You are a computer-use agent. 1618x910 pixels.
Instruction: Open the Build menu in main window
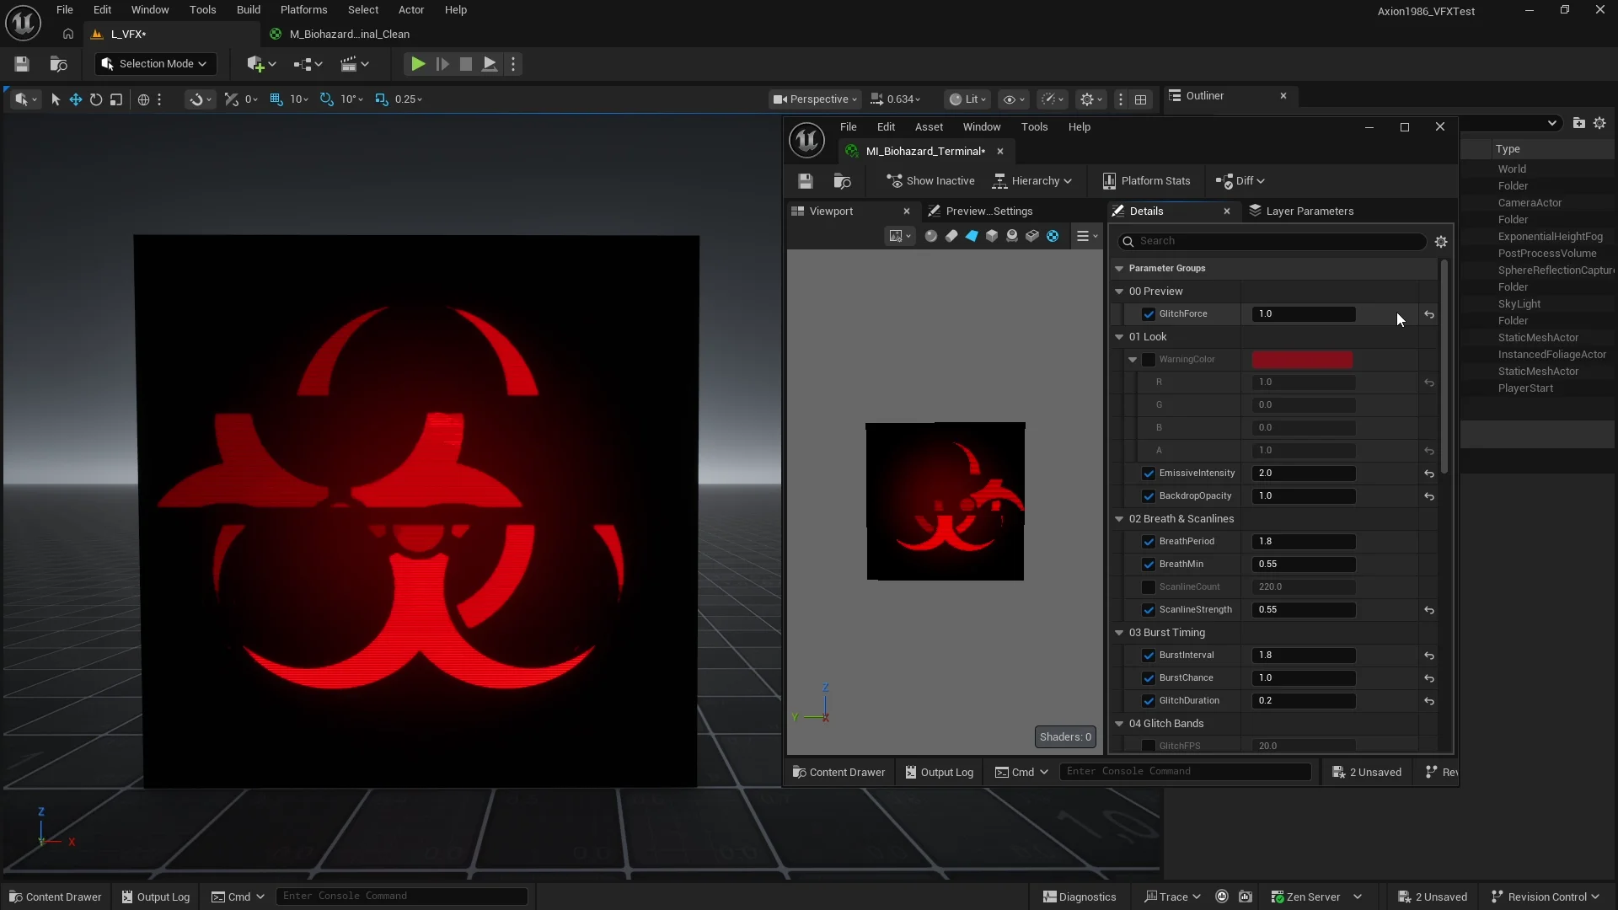click(248, 10)
